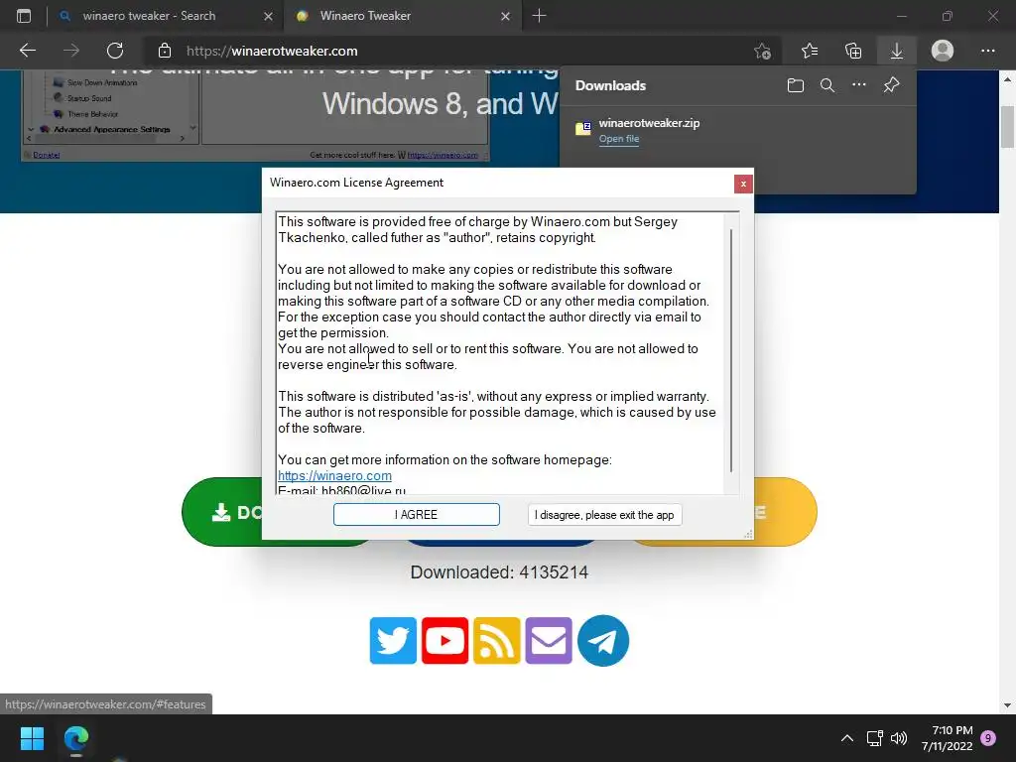Open the Edge profile avatar
The height and width of the screenshot is (762, 1016).
(x=943, y=51)
